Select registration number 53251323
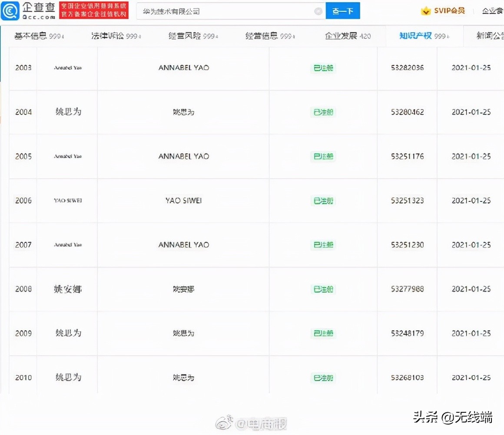504x435 pixels. point(407,201)
